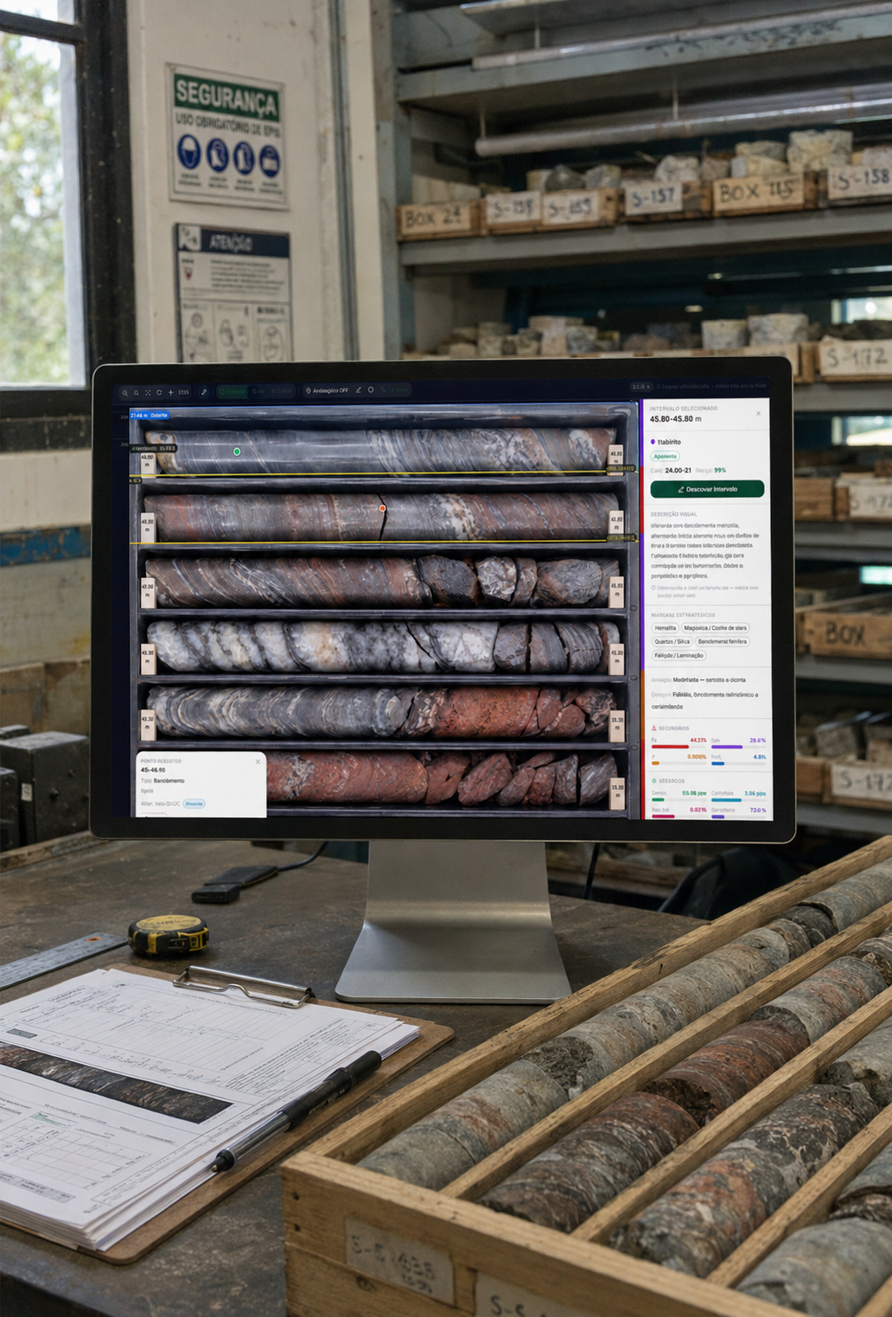Click the purple 28.6% progress bar
The image size is (892, 1317).
(727, 747)
